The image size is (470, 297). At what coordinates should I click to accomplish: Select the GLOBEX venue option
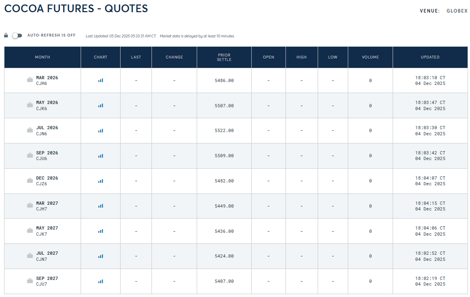(457, 11)
